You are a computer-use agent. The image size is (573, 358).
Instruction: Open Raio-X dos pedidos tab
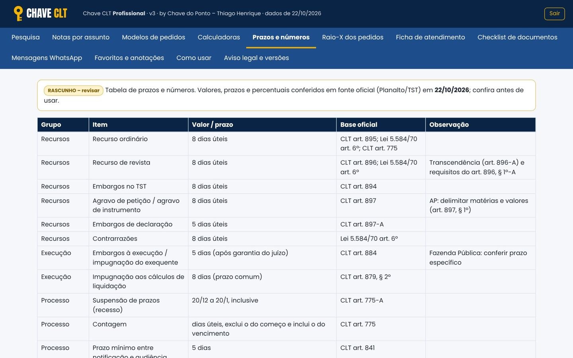pos(353,37)
